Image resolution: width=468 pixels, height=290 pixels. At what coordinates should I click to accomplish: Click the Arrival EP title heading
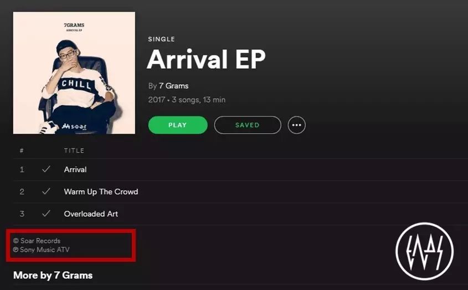[206, 59]
